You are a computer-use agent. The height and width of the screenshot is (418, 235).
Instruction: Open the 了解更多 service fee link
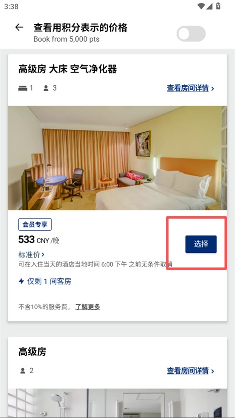click(88, 307)
